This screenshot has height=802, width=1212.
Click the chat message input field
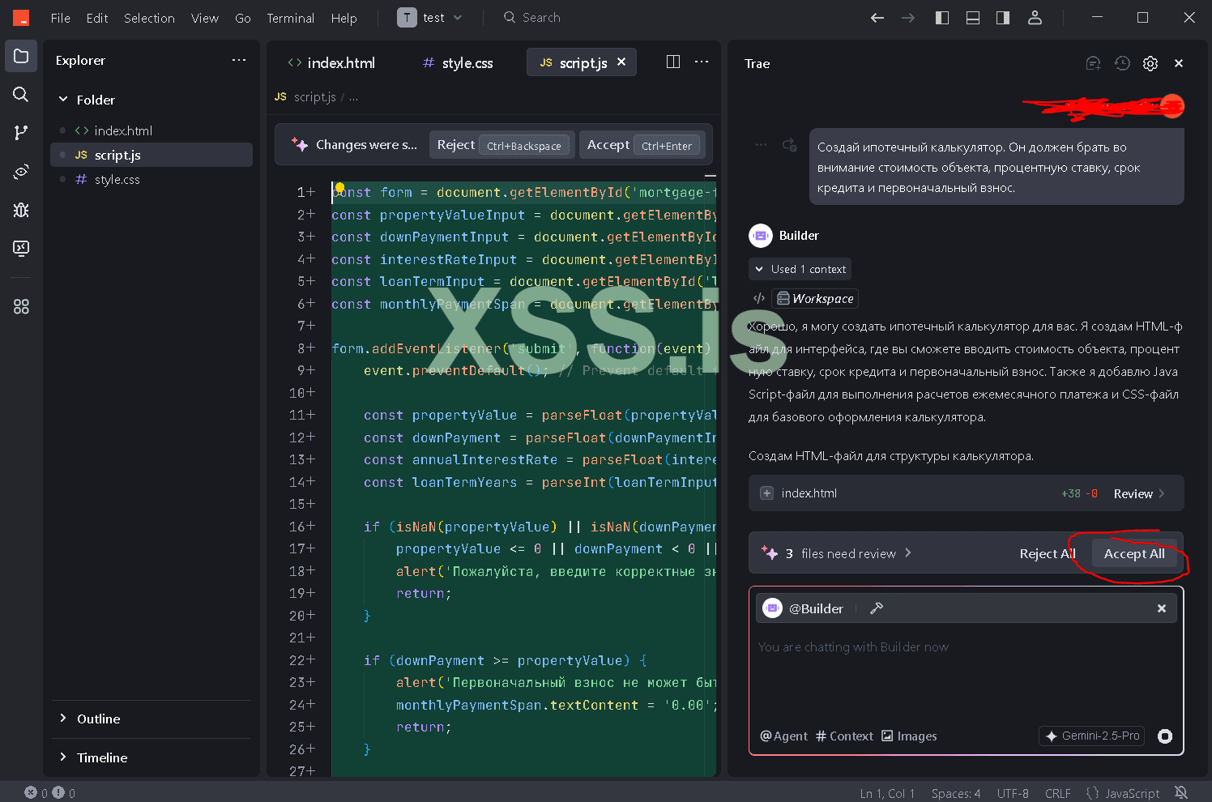tap(964, 672)
